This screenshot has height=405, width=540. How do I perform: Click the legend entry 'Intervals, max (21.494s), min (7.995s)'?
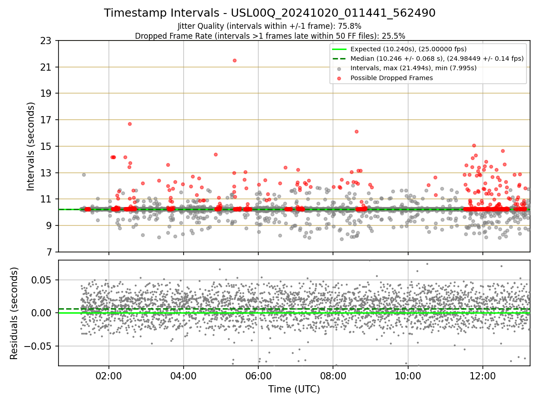pos(413,68)
